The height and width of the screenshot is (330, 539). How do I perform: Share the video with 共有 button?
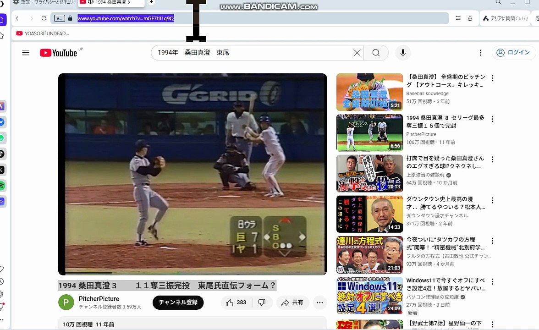(292, 302)
